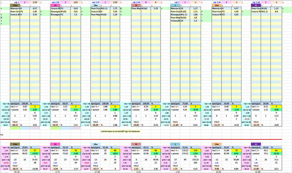This screenshot has height=173, width=292.
Task: Click the green cell showing -8,63
Action: [115, 154]
